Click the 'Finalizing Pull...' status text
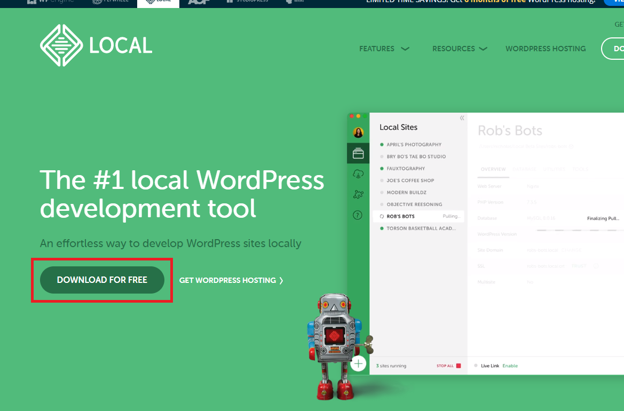Viewport: 624px width, 411px height. coord(603,218)
